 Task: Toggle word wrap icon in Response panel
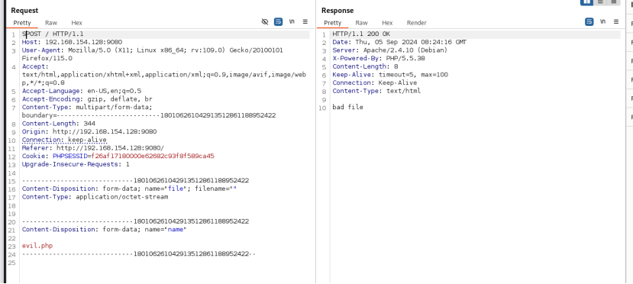pyautogui.click(x=589, y=22)
